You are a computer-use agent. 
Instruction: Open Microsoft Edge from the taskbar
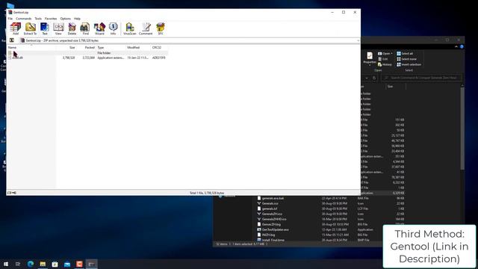(x=31, y=264)
